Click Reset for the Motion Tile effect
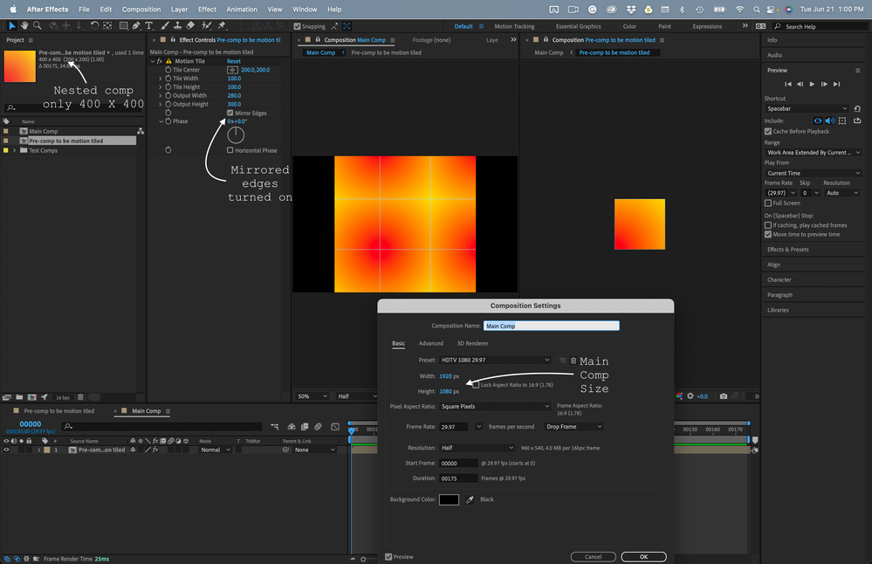The height and width of the screenshot is (564, 872). [x=233, y=61]
